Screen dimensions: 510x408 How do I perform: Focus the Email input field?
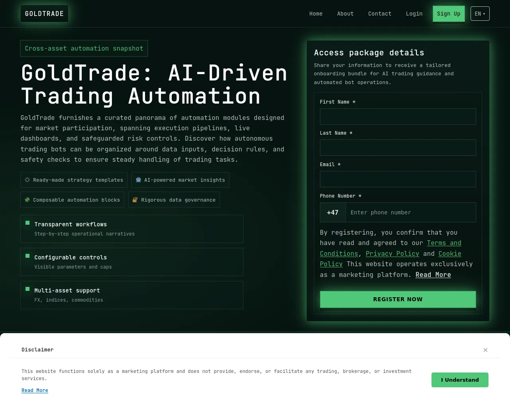click(398, 179)
